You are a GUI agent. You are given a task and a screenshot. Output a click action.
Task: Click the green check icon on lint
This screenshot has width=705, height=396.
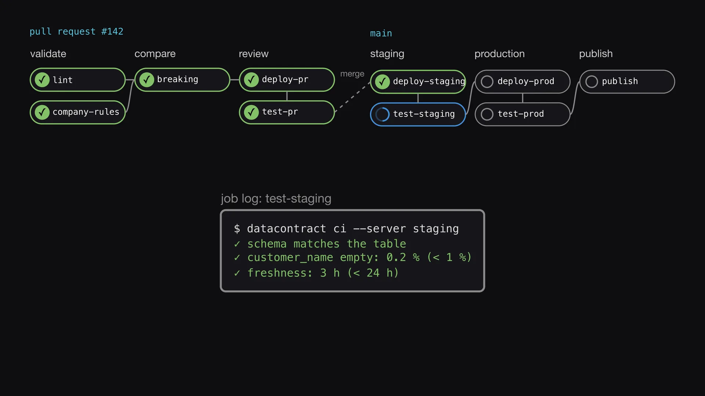(42, 80)
